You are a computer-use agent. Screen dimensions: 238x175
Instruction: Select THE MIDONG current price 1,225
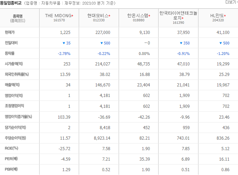65,33
